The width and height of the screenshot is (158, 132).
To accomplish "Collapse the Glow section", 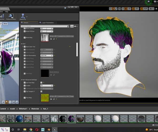I will (22, 44).
